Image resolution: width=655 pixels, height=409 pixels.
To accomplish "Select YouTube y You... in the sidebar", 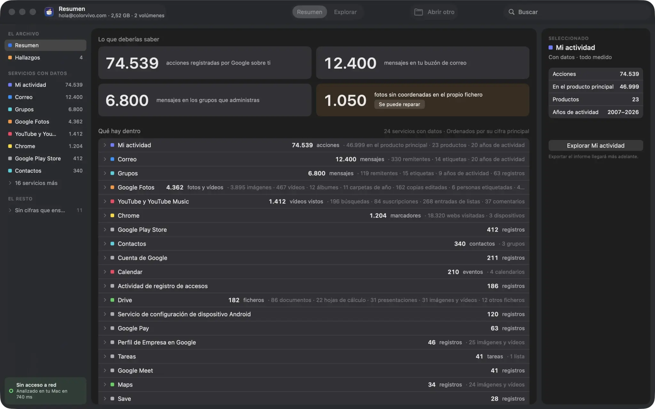I will click(x=45, y=134).
